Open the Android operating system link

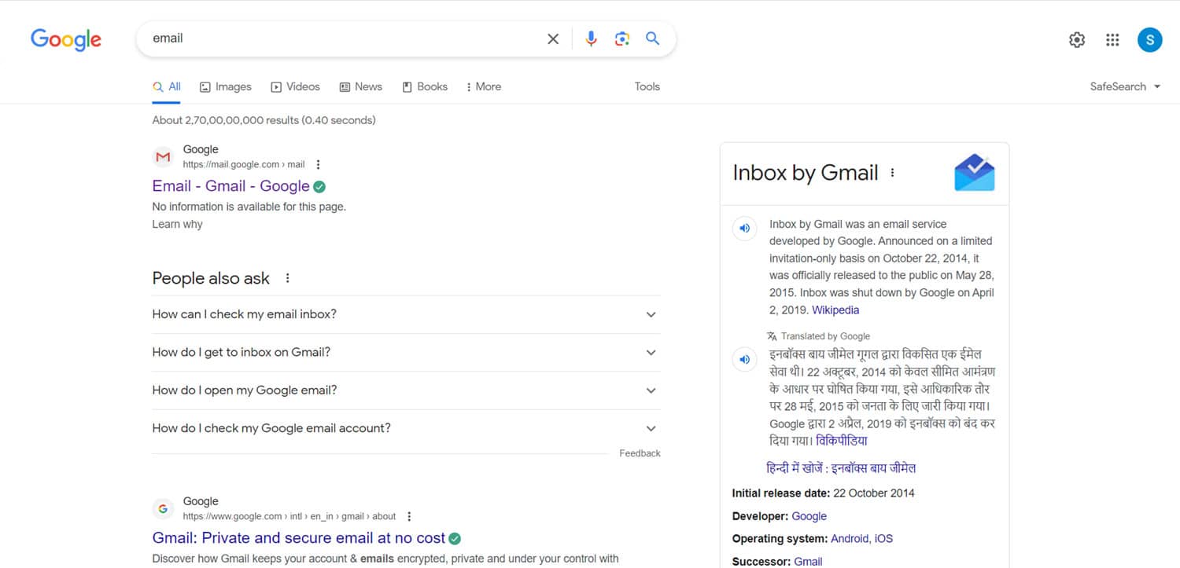tap(850, 539)
